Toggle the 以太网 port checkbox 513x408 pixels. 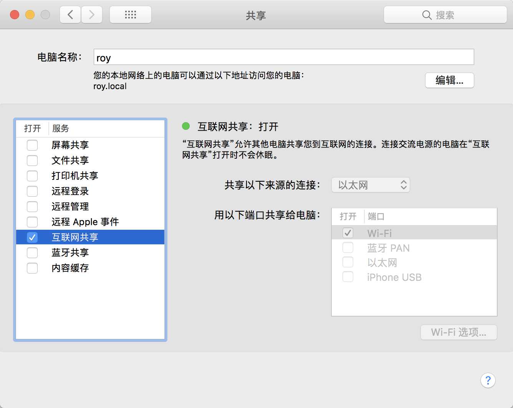coord(348,262)
